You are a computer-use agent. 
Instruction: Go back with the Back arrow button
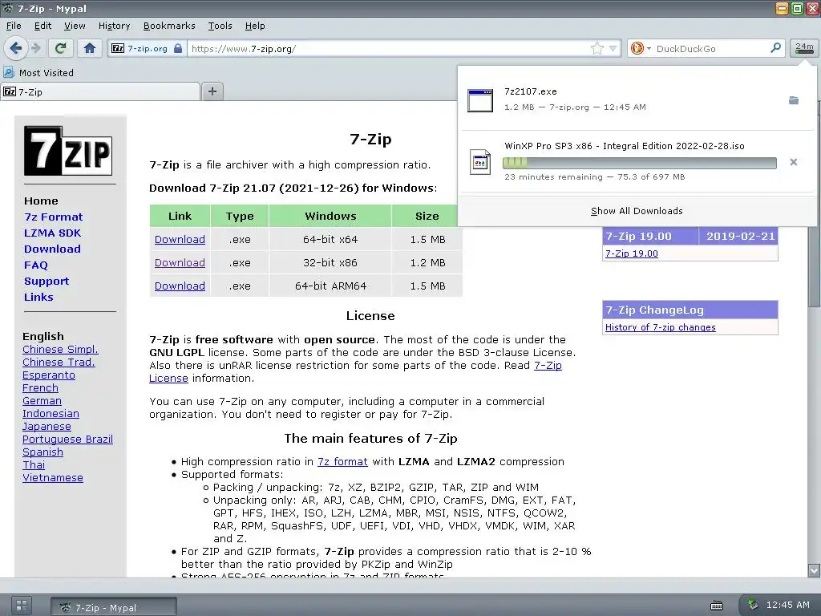pyautogui.click(x=16, y=48)
